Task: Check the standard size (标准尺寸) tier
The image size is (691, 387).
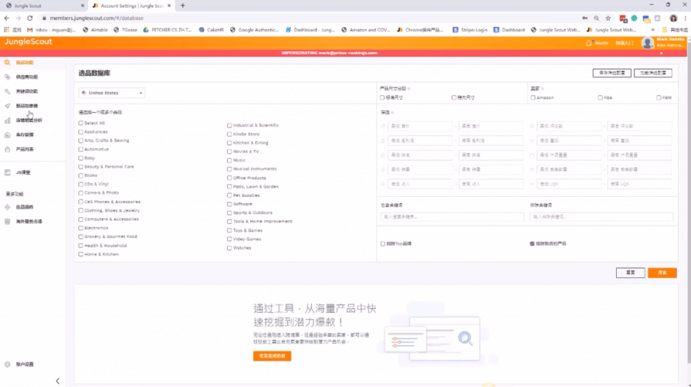Action: pos(382,98)
